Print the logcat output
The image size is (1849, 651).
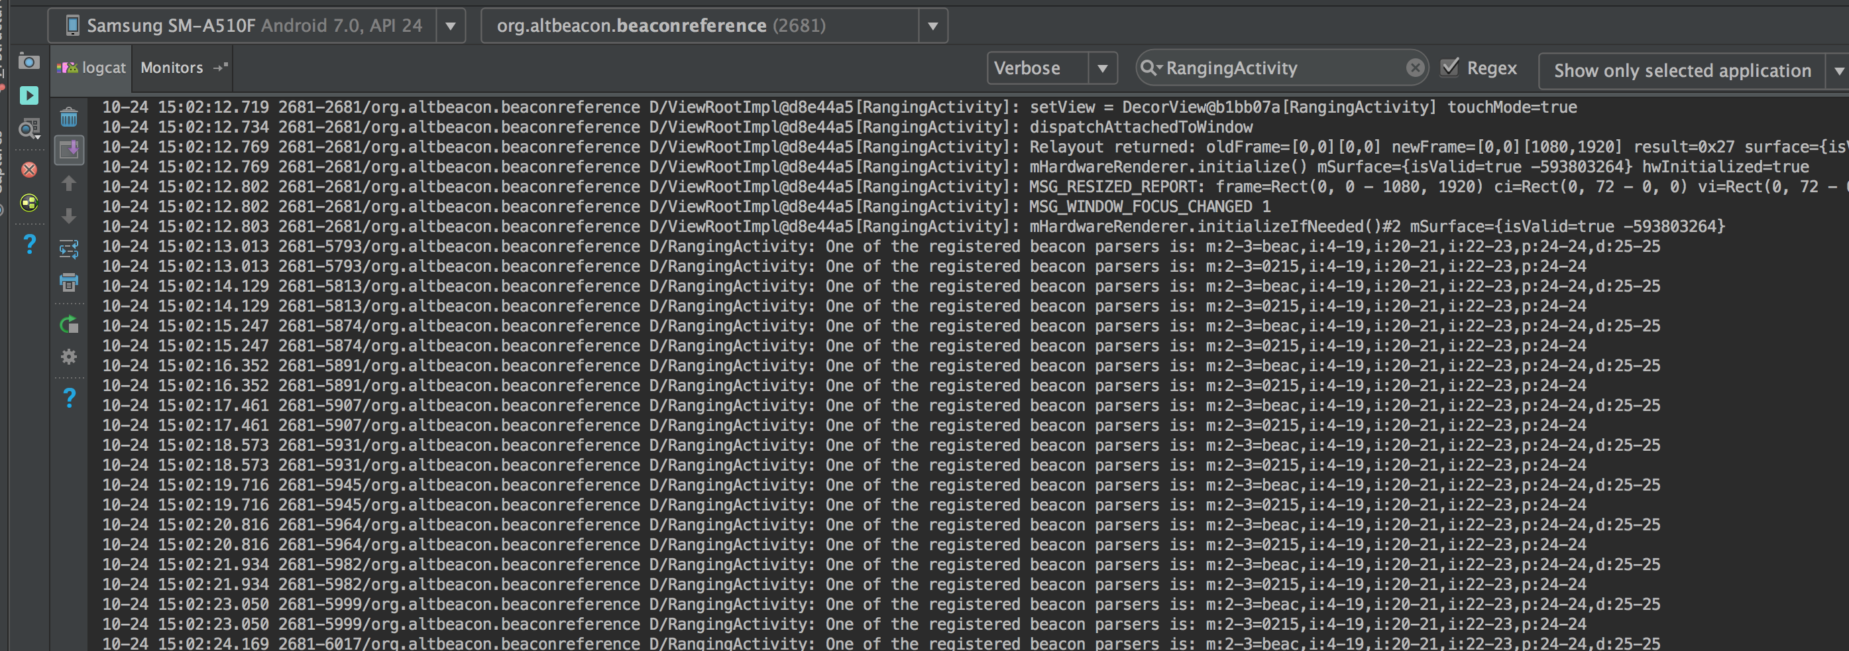(x=69, y=283)
